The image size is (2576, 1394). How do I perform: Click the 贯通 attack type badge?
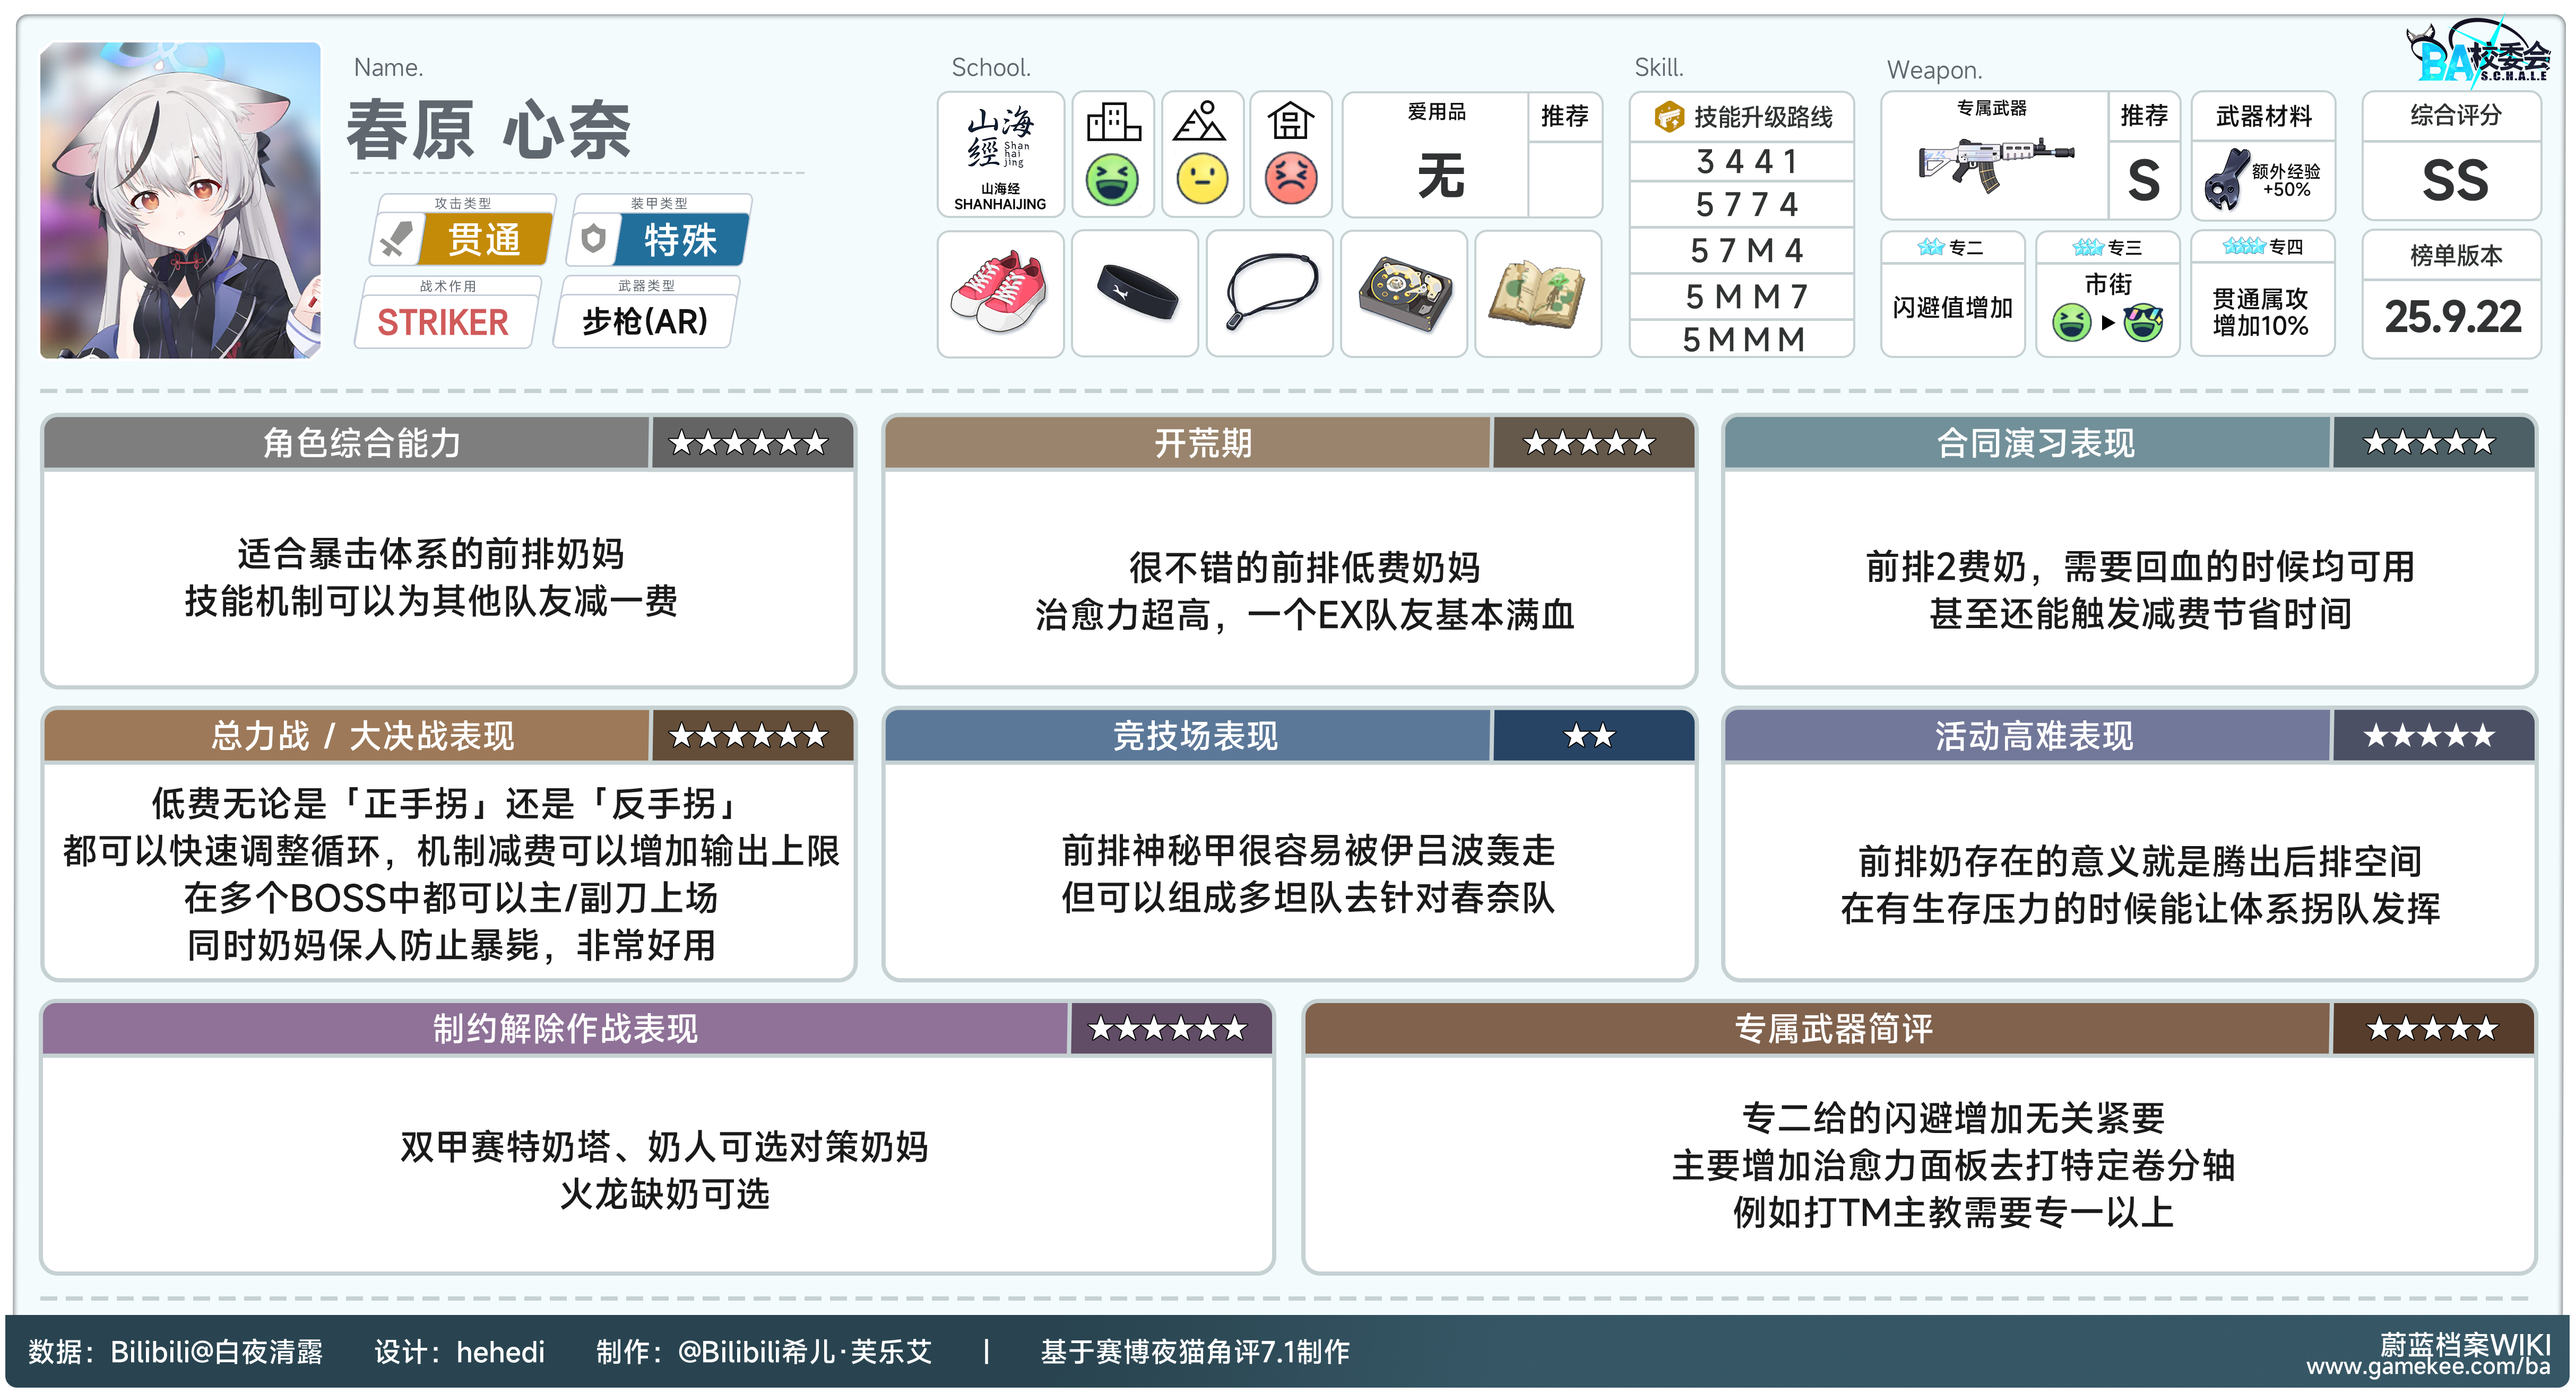484,240
